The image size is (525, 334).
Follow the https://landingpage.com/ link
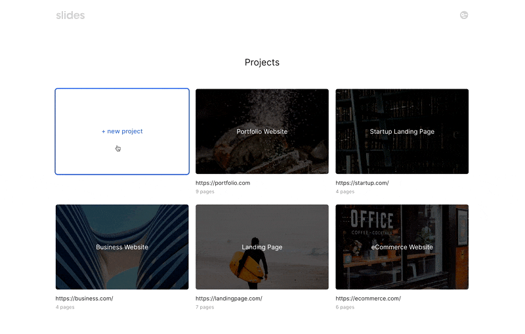click(229, 299)
